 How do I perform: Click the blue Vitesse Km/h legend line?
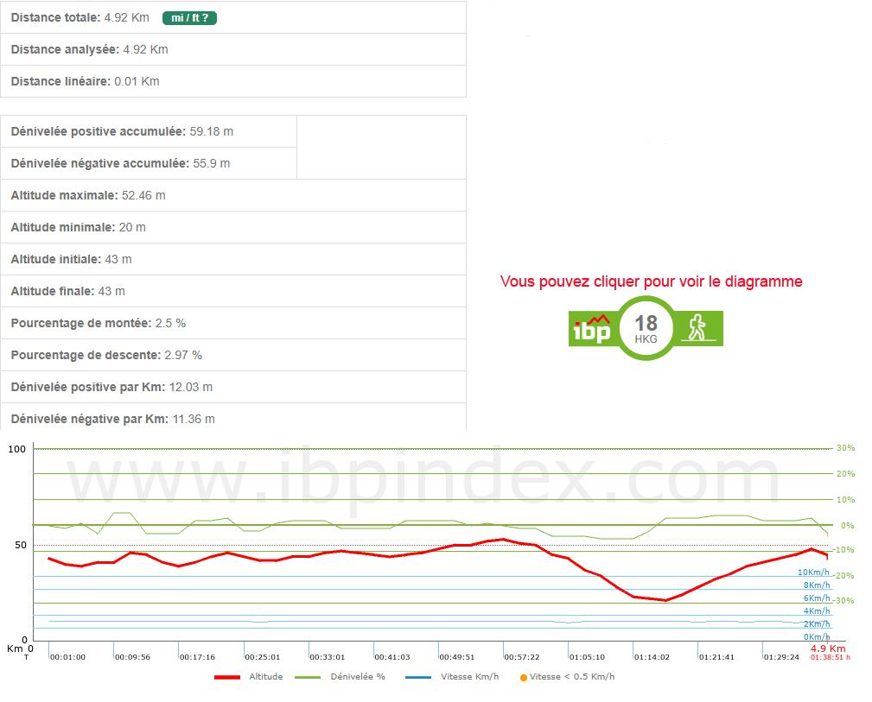click(x=418, y=677)
